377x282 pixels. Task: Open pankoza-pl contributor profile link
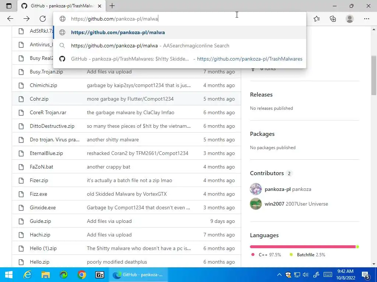tap(288, 189)
